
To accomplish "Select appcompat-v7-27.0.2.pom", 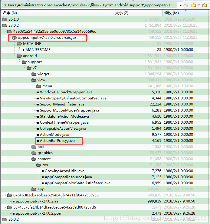I will point(39,213).
